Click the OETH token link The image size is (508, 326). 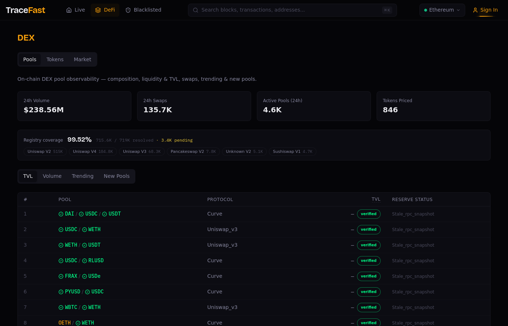coord(65,323)
